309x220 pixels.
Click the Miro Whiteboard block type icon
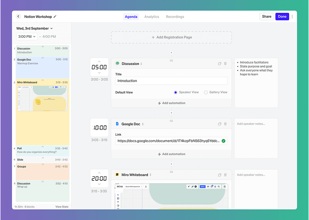click(x=117, y=175)
